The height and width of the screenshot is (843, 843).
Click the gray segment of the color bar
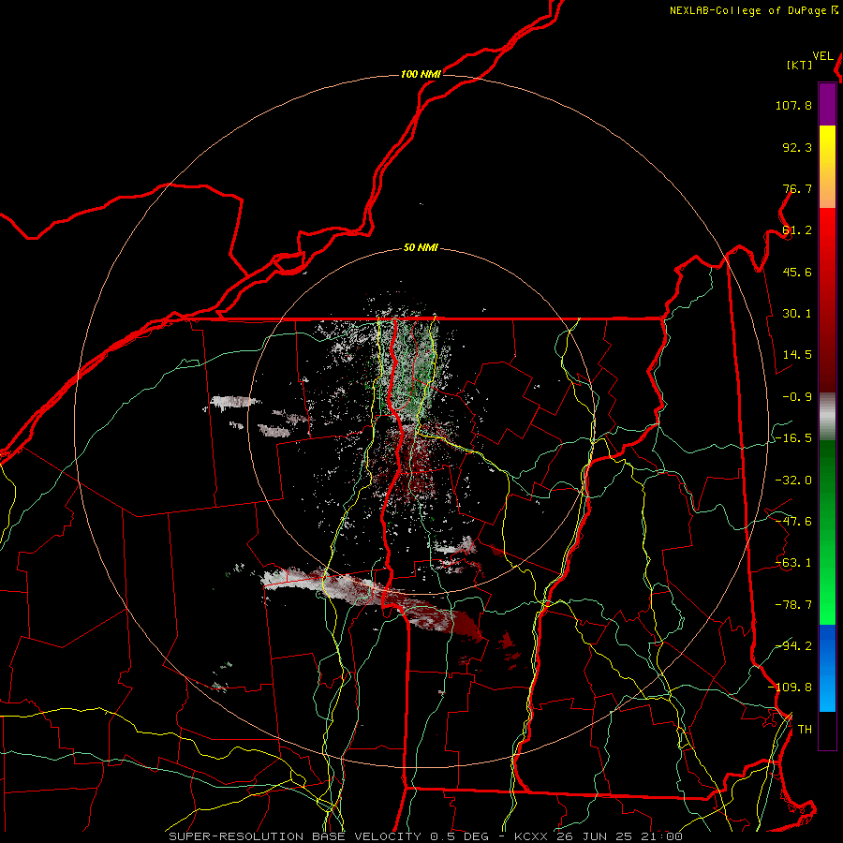click(x=827, y=417)
